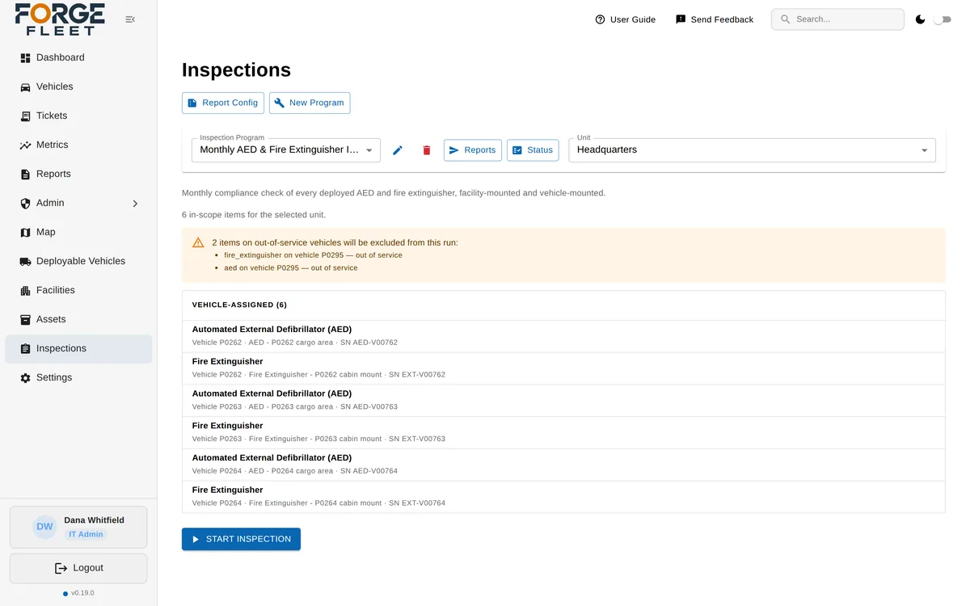Open the Inspection Program dropdown

pyautogui.click(x=286, y=150)
